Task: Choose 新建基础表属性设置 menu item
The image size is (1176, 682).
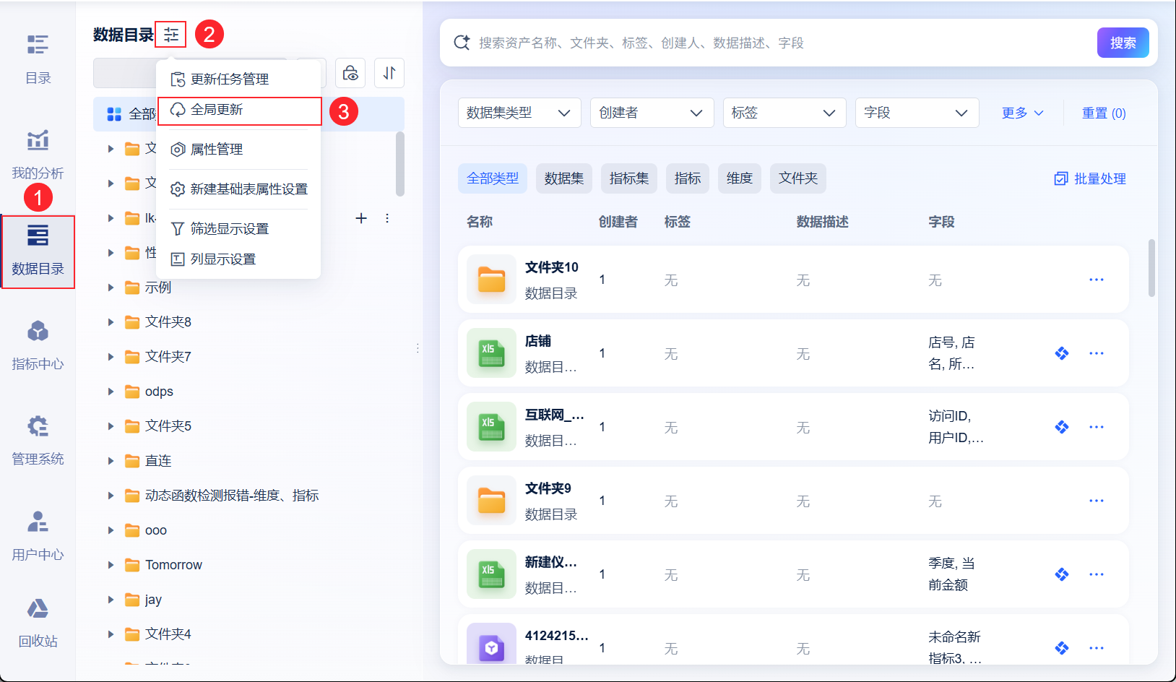Action: [239, 189]
